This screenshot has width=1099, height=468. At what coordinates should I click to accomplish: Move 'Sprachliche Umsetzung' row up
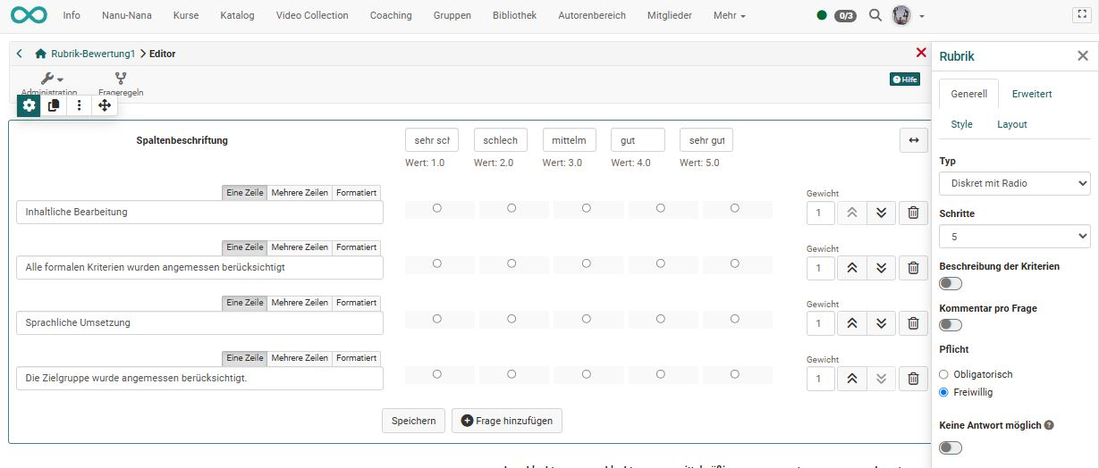pyautogui.click(x=852, y=323)
